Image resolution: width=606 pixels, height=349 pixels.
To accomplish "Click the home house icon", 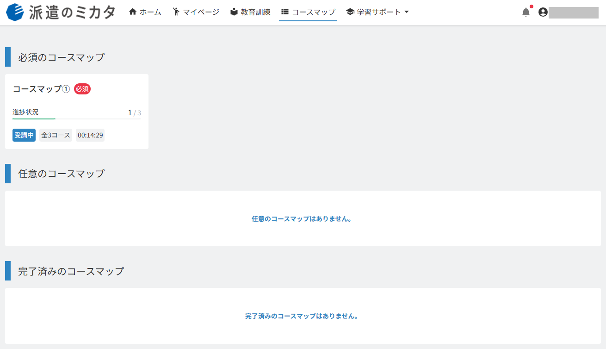I will pyautogui.click(x=133, y=12).
